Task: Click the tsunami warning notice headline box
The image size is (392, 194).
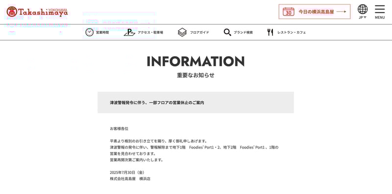Action: pos(196,103)
